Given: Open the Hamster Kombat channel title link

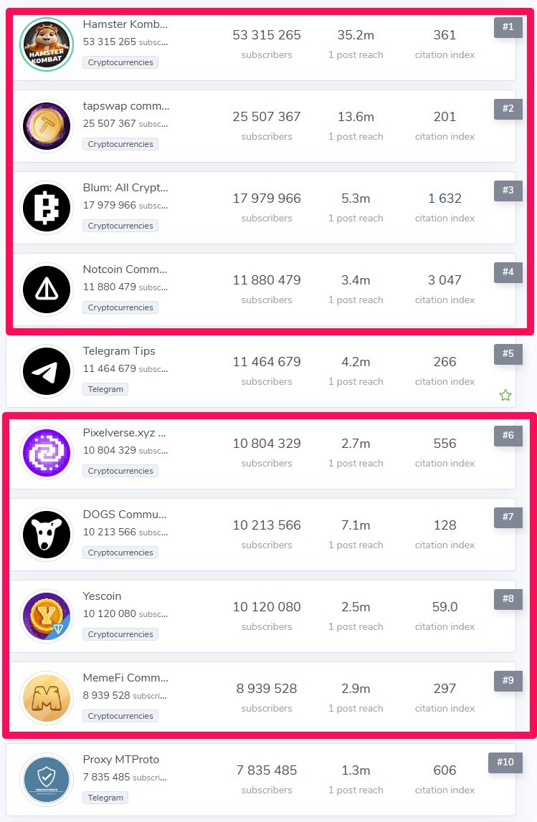Looking at the screenshot, I should (125, 24).
